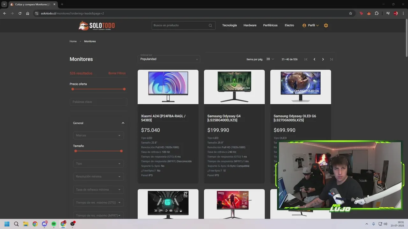408x229 pixels.
Task: Open the Perfil dropdown menu
Action: pos(310,25)
